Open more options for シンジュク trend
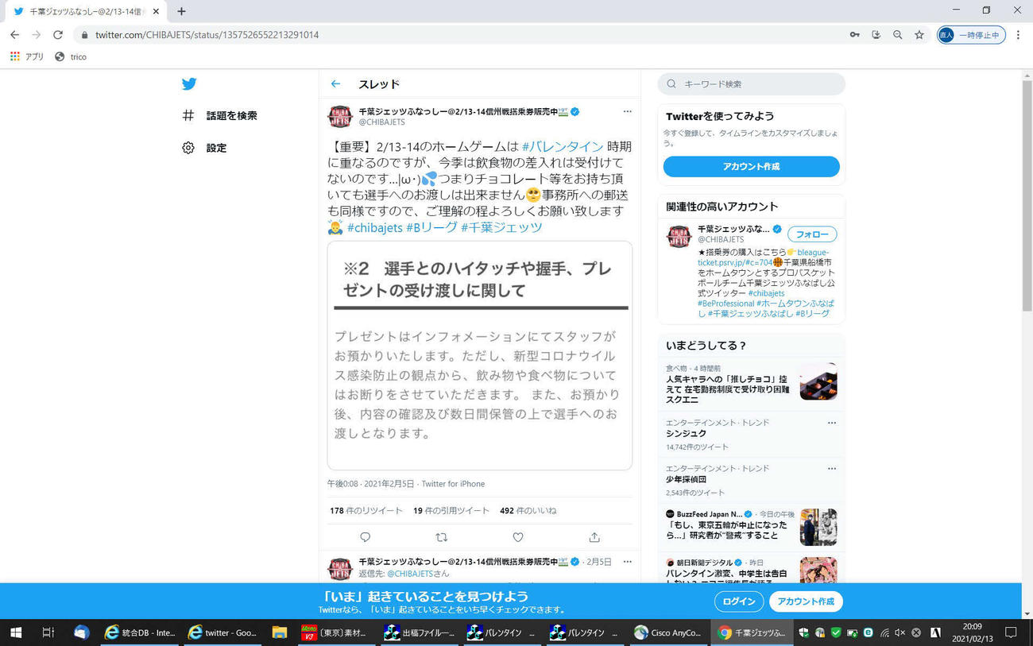The image size is (1033, 646). (832, 423)
